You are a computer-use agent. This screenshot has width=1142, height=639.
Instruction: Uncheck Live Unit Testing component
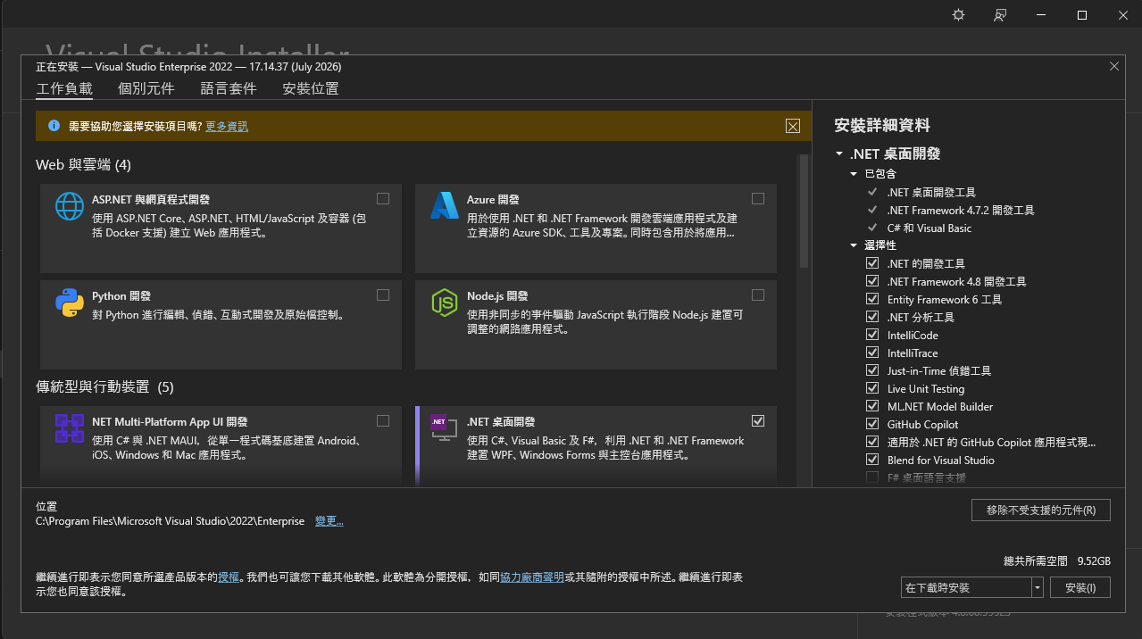point(872,388)
